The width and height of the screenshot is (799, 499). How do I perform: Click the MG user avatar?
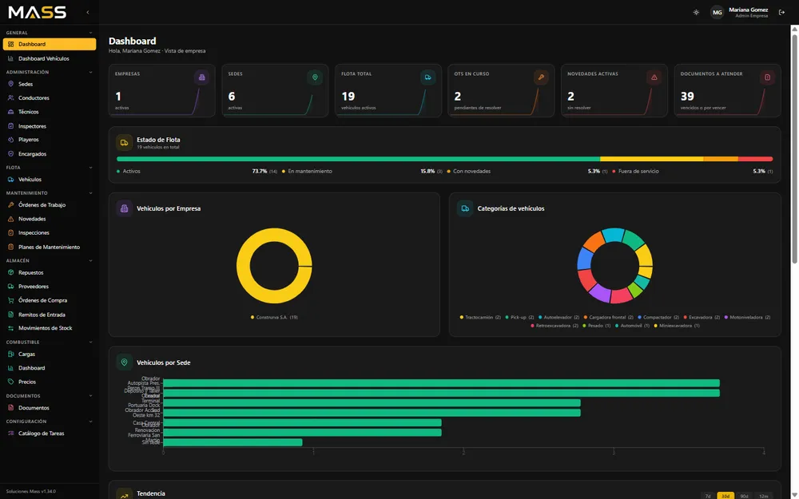717,12
